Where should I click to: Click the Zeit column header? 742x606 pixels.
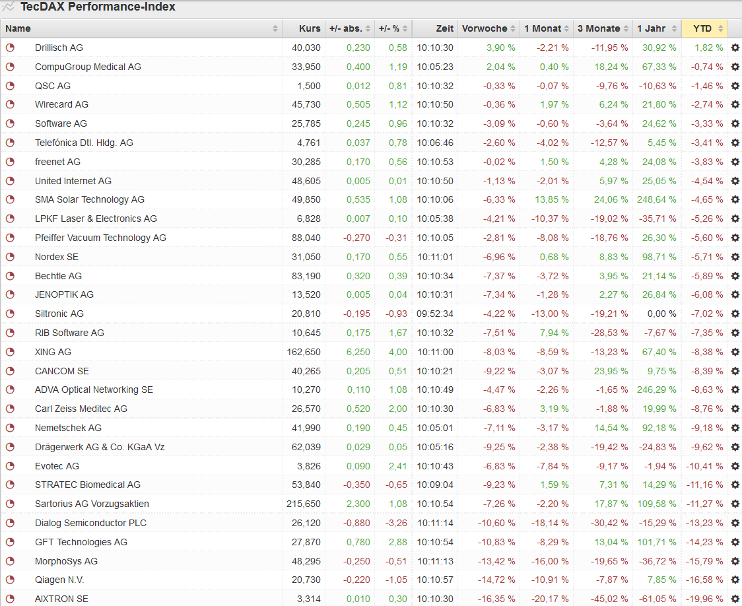pyautogui.click(x=435, y=28)
